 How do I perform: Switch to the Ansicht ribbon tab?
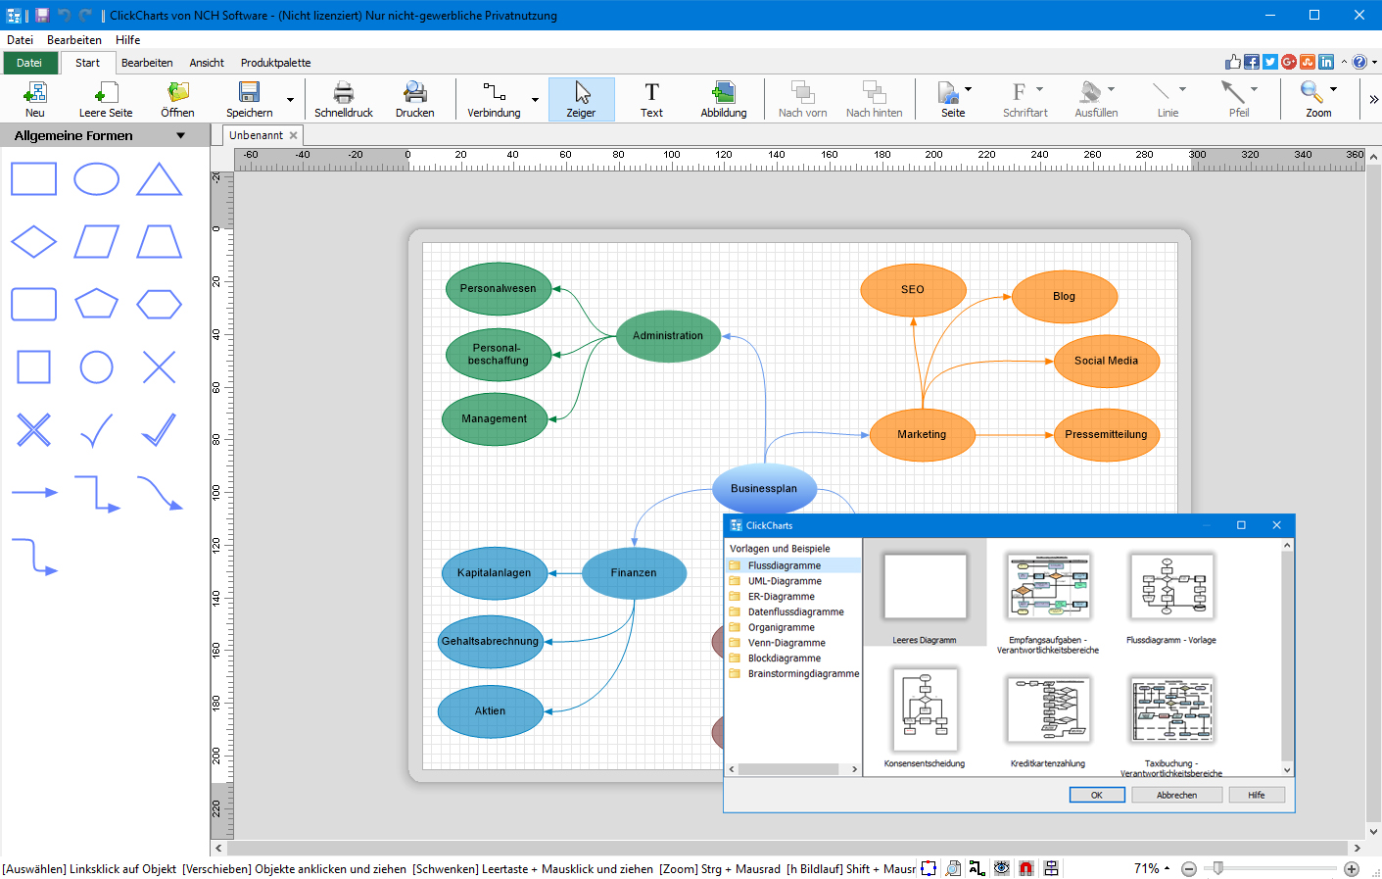[207, 63]
